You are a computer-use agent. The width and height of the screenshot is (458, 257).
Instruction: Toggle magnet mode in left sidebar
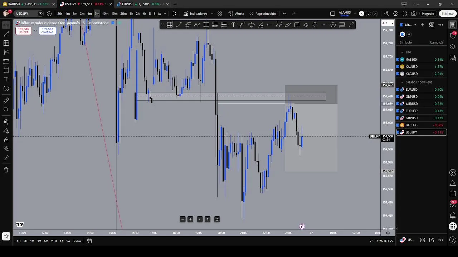(6, 122)
